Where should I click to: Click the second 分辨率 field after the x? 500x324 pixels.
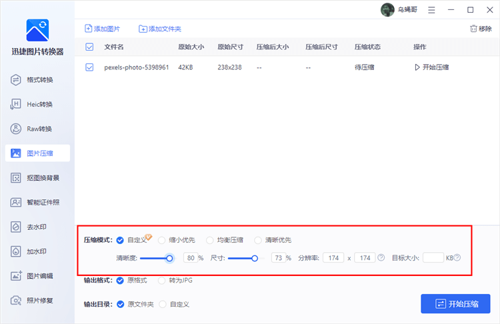click(365, 258)
